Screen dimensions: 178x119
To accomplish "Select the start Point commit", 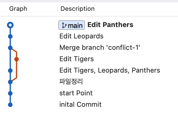I will point(76,93).
